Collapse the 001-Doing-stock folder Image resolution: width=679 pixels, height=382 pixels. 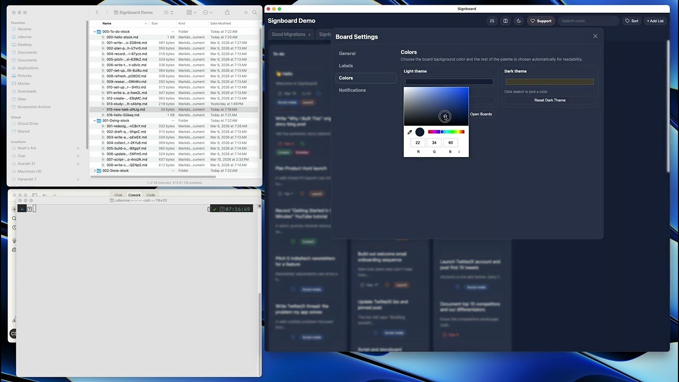click(x=95, y=120)
